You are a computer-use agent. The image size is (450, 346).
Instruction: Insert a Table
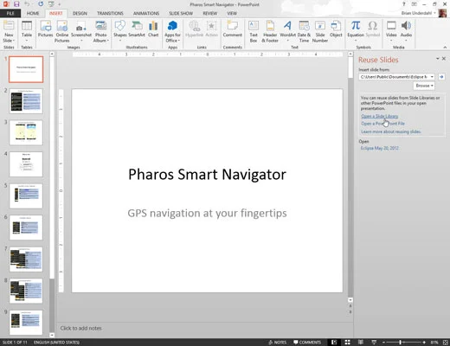coord(27,31)
